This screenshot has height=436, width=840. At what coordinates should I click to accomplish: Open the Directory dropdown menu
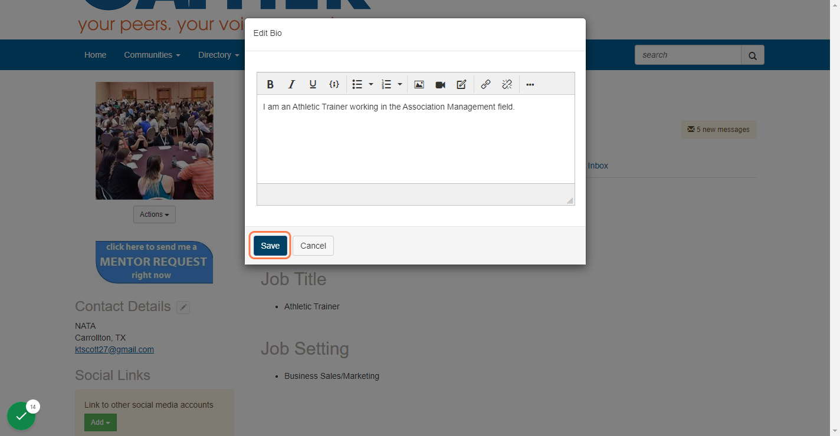(x=218, y=55)
